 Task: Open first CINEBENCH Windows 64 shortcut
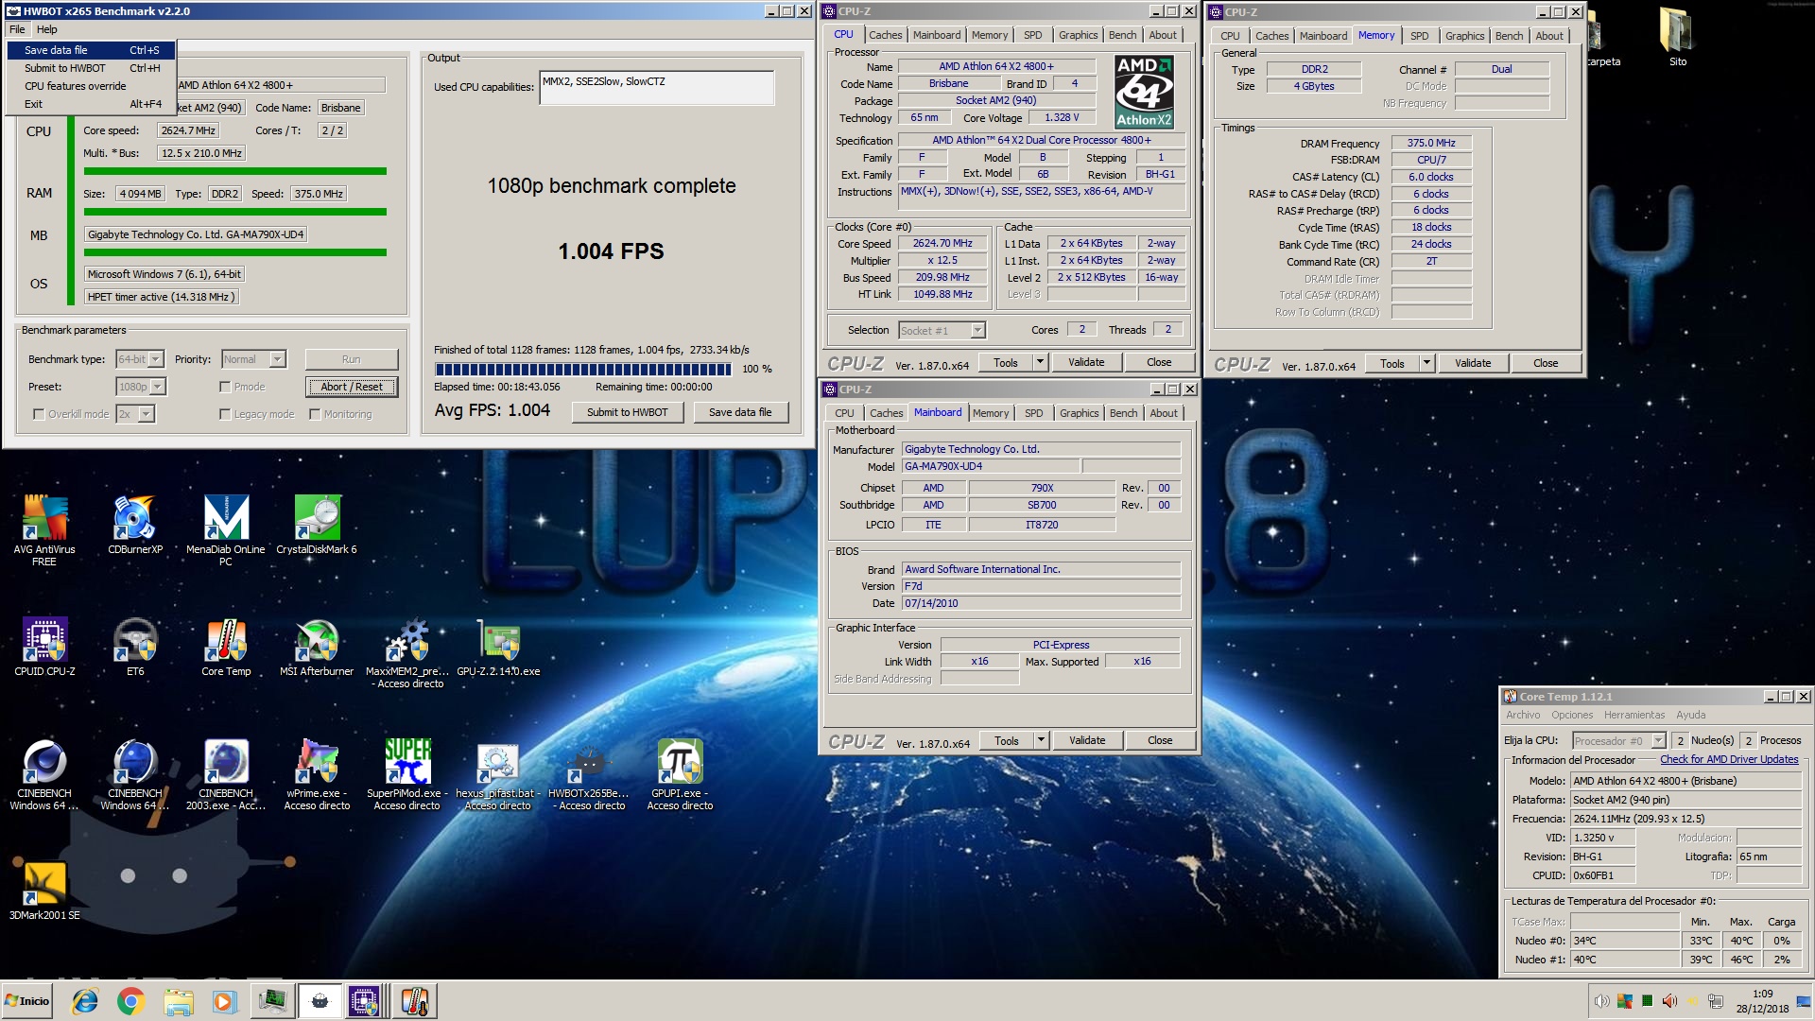click(x=44, y=774)
